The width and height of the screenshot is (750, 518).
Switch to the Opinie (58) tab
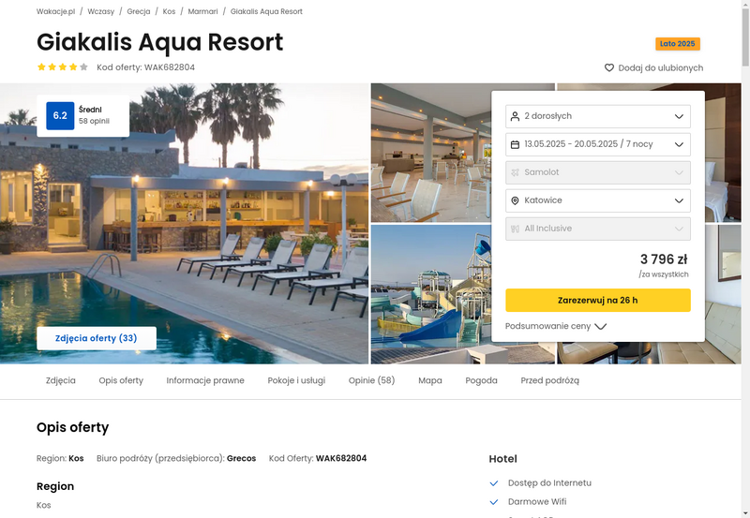pyautogui.click(x=371, y=380)
